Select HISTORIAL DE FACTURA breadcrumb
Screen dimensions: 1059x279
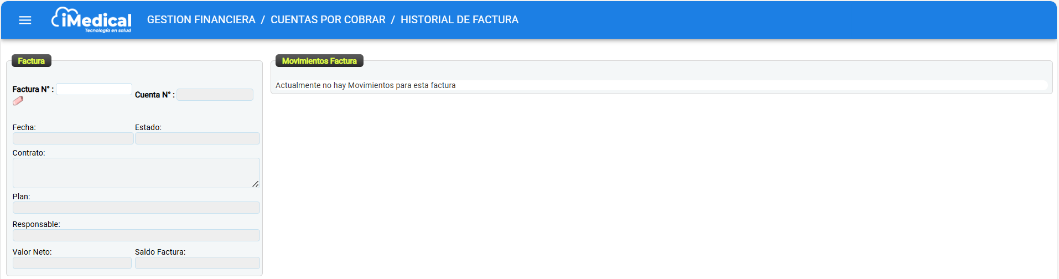point(459,20)
